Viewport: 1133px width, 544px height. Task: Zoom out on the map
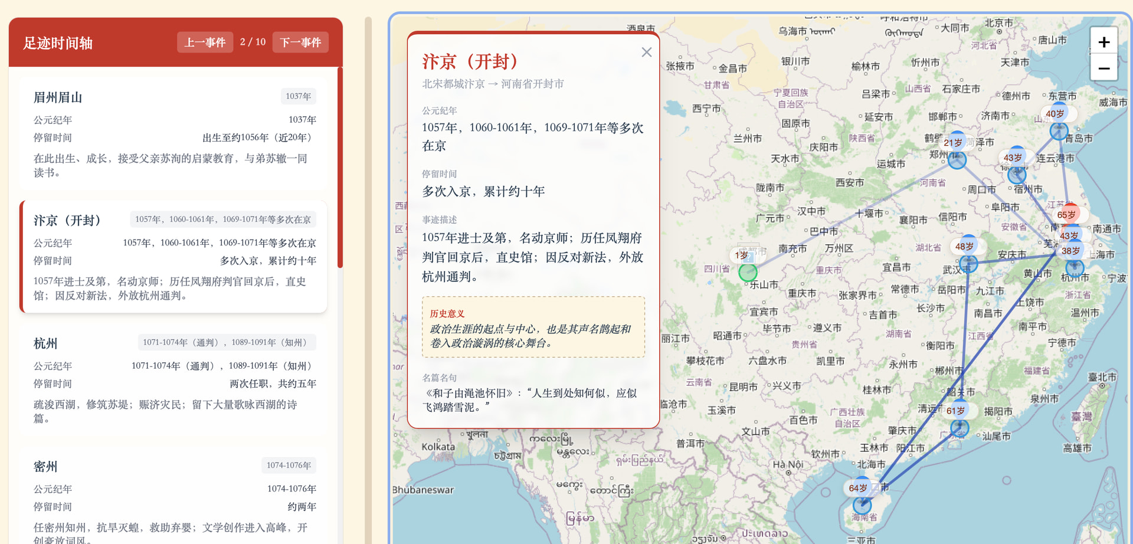(x=1103, y=68)
